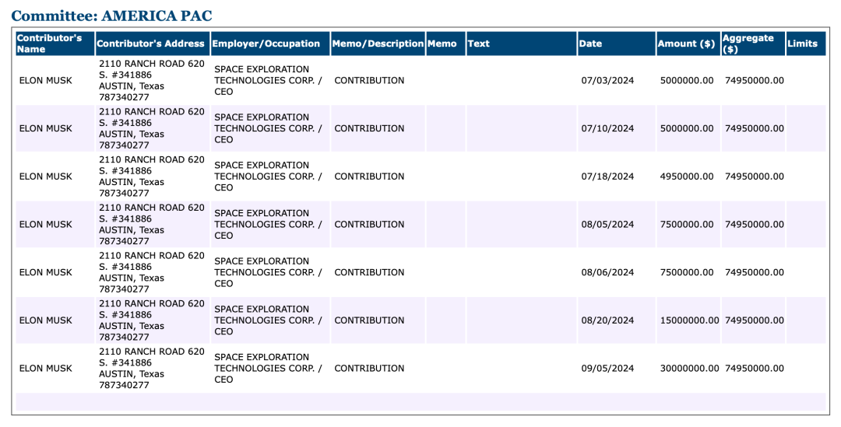Screen dimensions: 841x427
Task: Select the Contributor's Name column header
Action: (x=49, y=44)
